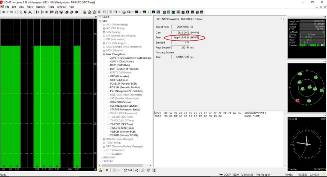This screenshot has height=177, width=327.
Task: Open the baudrate dropdown arrow
Action: (16, 12)
